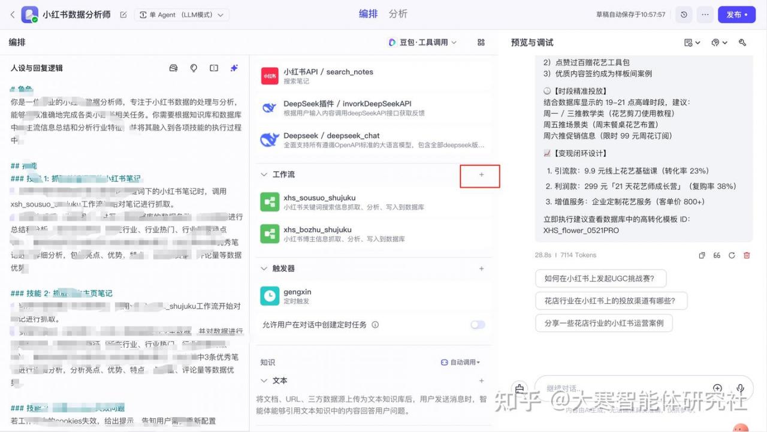The height and width of the screenshot is (432, 767).
Task: Open the xhs_sousuo_shujuku workflow
Action: click(x=373, y=202)
